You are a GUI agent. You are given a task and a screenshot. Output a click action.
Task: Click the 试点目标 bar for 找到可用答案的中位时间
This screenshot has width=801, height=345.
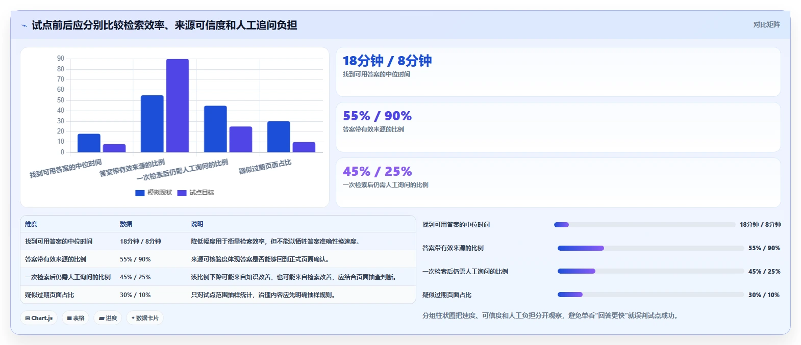click(x=114, y=148)
